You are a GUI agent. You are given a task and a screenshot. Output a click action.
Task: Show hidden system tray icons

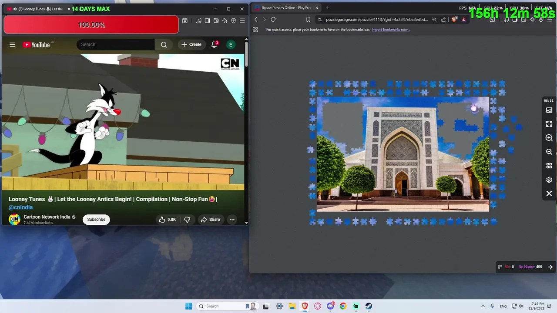point(483,306)
